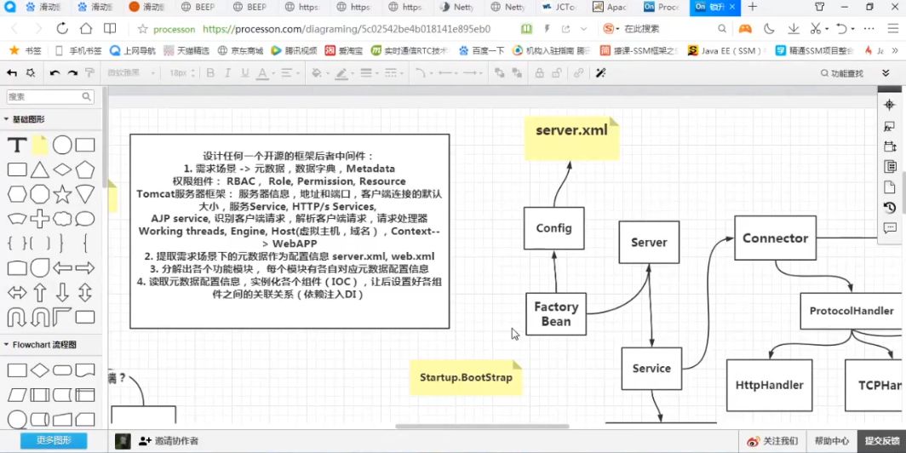
Task: Click the 邀请协作者 invite link
Action: click(x=169, y=440)
